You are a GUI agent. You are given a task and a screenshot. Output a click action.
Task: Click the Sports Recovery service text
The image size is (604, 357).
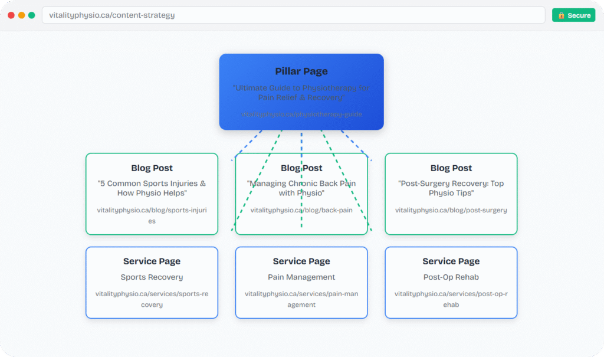tap(152, 277)
